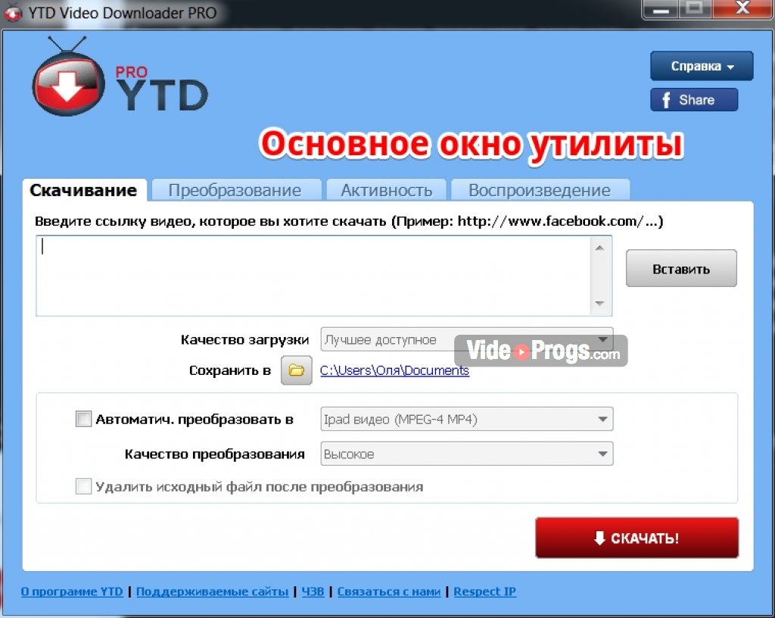Click the Вставить button
This screenshot has height=618, width=775.
click(681, 268)
